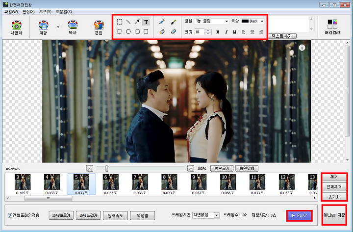Click the zoom in plus button
Viewport: 353px width, 232px height.
191,168
